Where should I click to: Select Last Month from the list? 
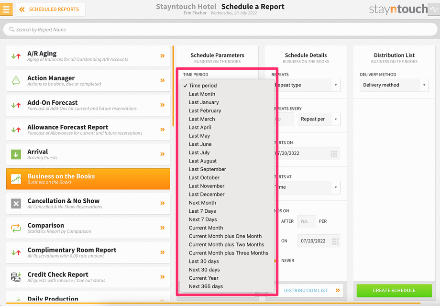227,94
